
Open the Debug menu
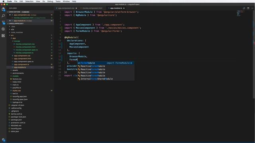point(50,1)
